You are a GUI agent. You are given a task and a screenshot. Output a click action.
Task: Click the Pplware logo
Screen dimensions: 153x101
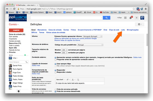pyautogui.click(x=18, y=18)
